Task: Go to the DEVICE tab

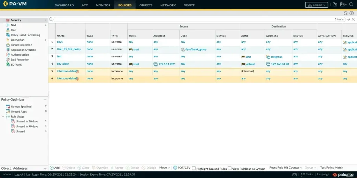Action: pos(189,5)
